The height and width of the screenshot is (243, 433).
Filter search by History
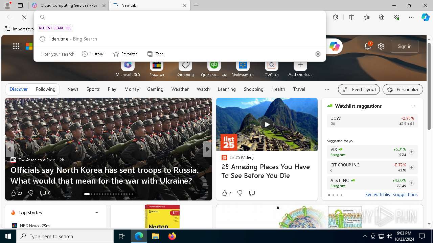coord(93,54)
